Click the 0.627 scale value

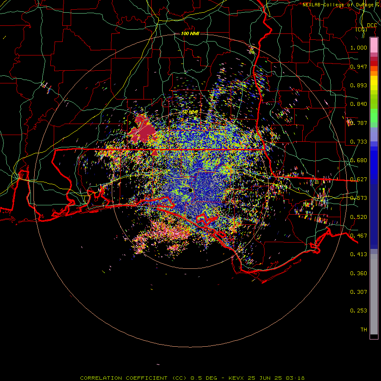click(x=359, y=179)
